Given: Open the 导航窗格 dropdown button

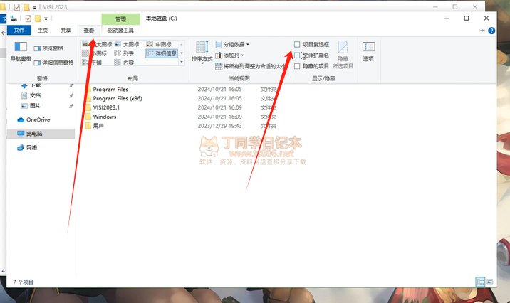Looking at the screenshot, I should [x=21, y=53].
